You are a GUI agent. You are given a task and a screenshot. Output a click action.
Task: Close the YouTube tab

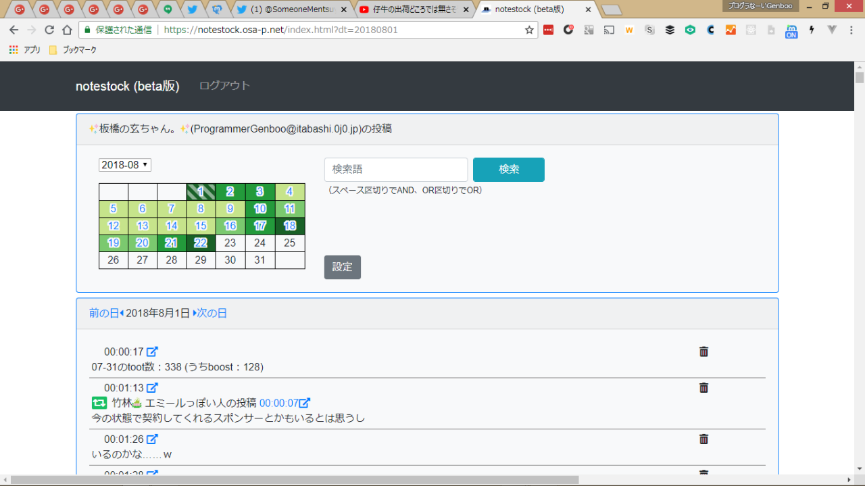(466, 10)
